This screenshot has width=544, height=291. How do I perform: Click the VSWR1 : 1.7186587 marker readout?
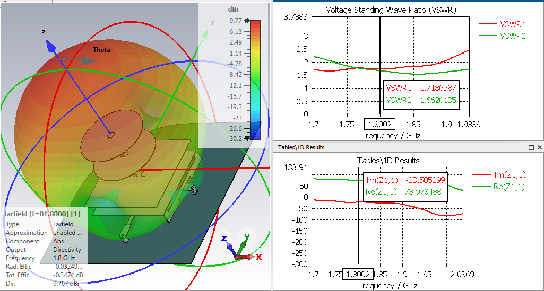tap(421, 87)
